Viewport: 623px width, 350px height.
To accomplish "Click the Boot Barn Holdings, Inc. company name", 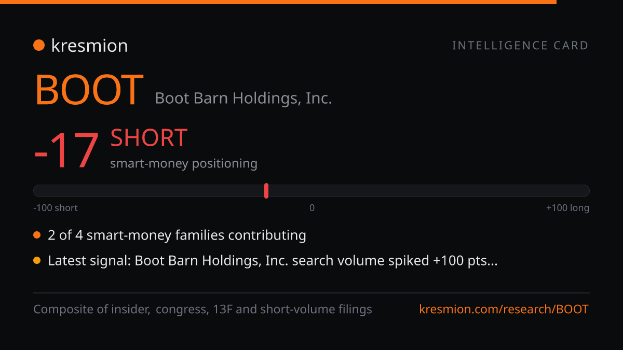I will (x=243, y=98).
